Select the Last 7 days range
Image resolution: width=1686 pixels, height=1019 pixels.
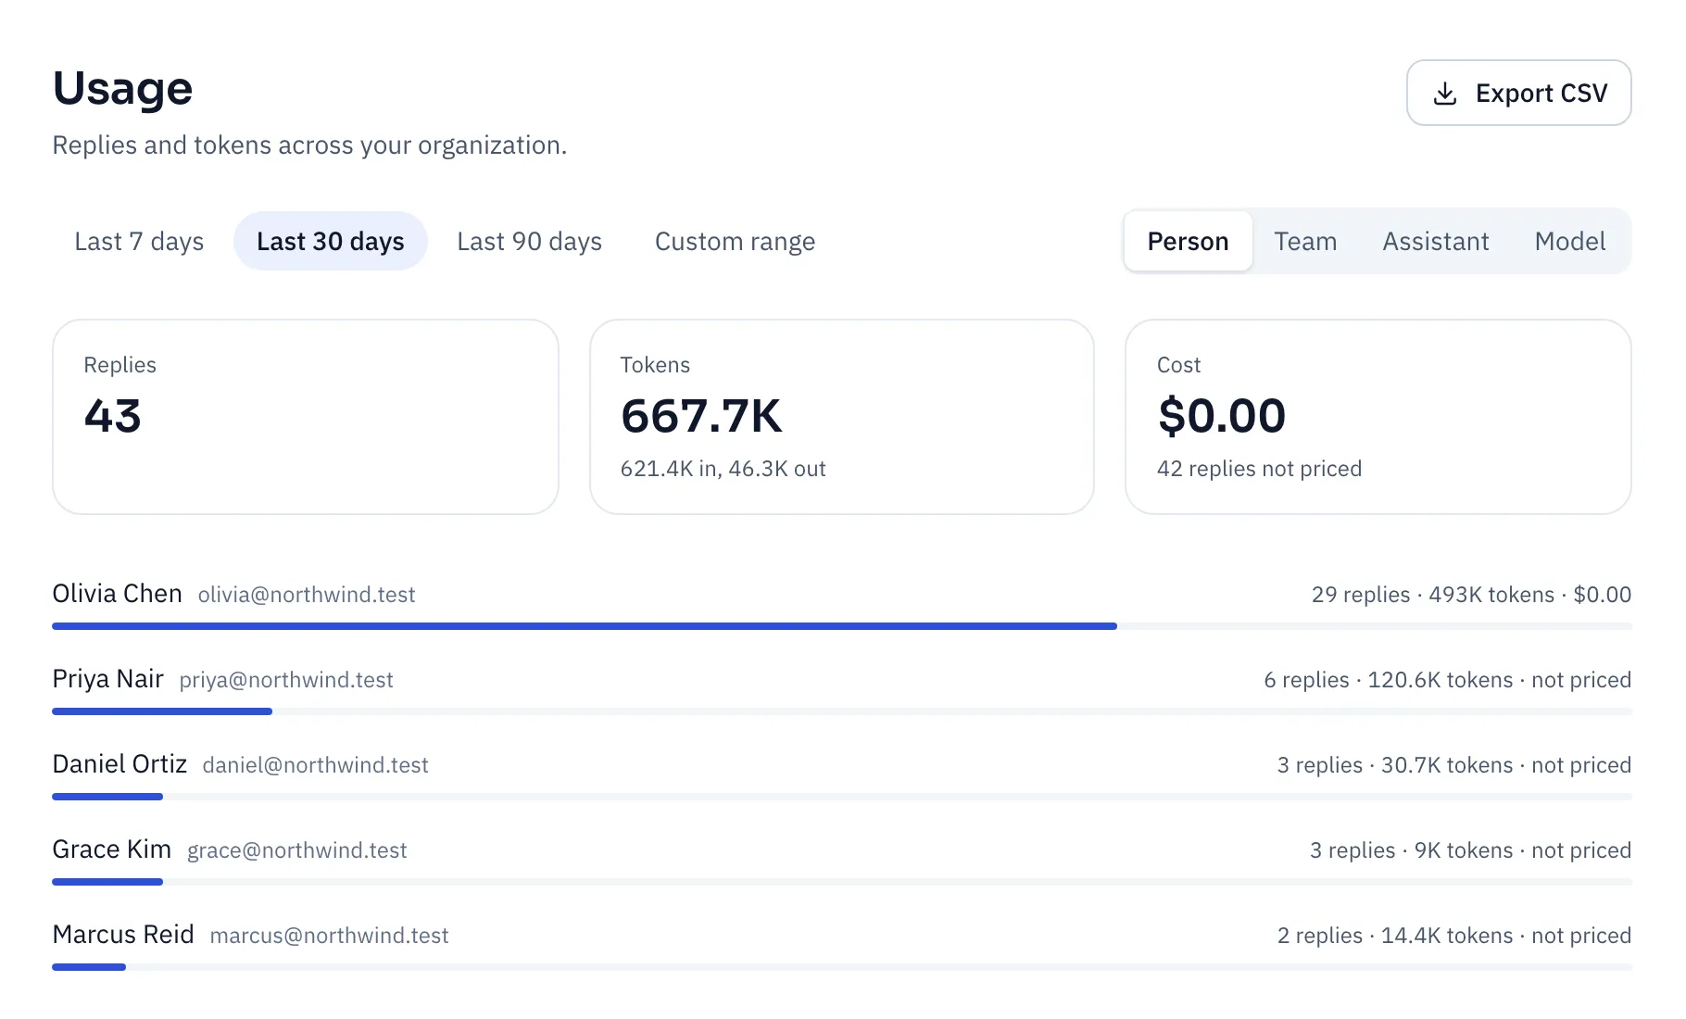coord(139,241)
